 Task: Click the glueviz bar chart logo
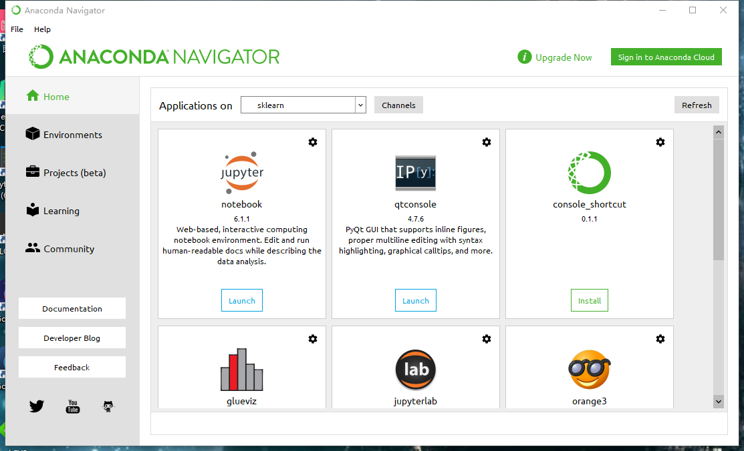(x=242, y=370)
